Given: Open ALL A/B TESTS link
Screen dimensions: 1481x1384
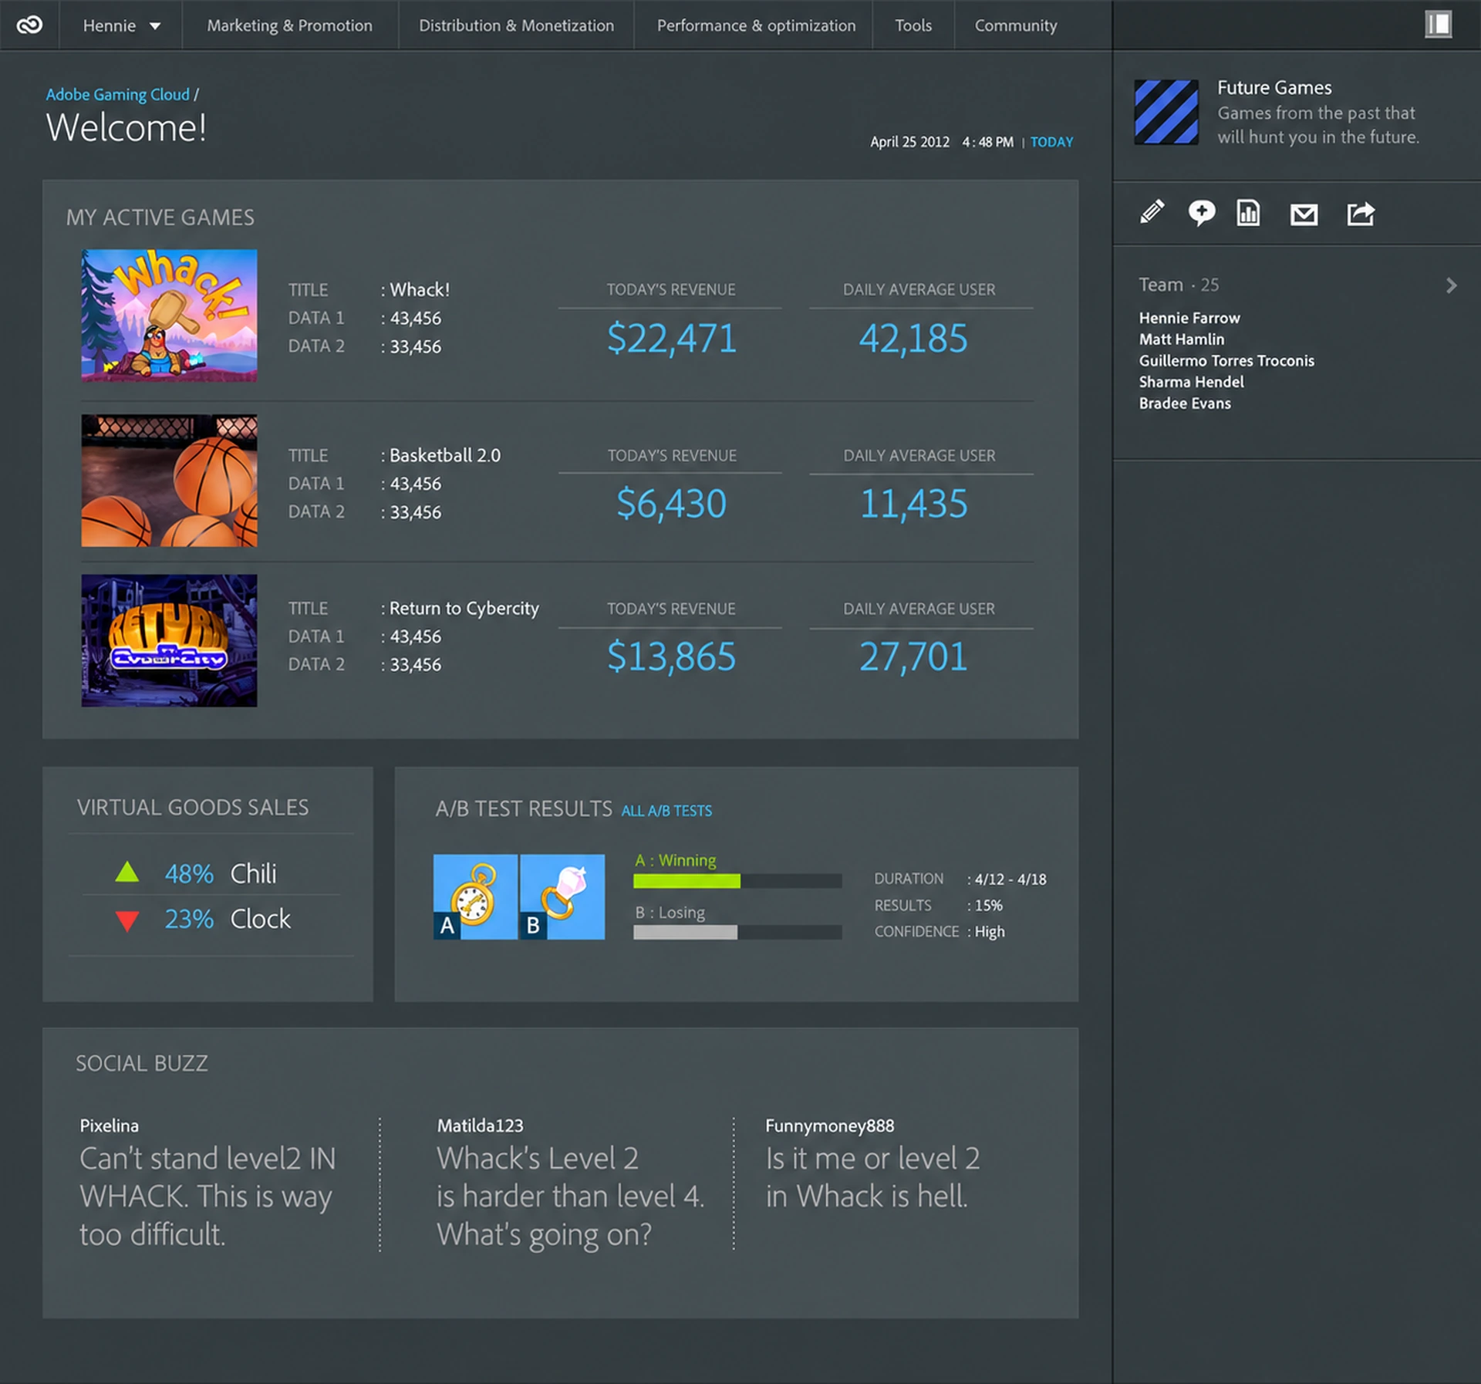Looking at the screenshot, I should [x=666, y=811].
